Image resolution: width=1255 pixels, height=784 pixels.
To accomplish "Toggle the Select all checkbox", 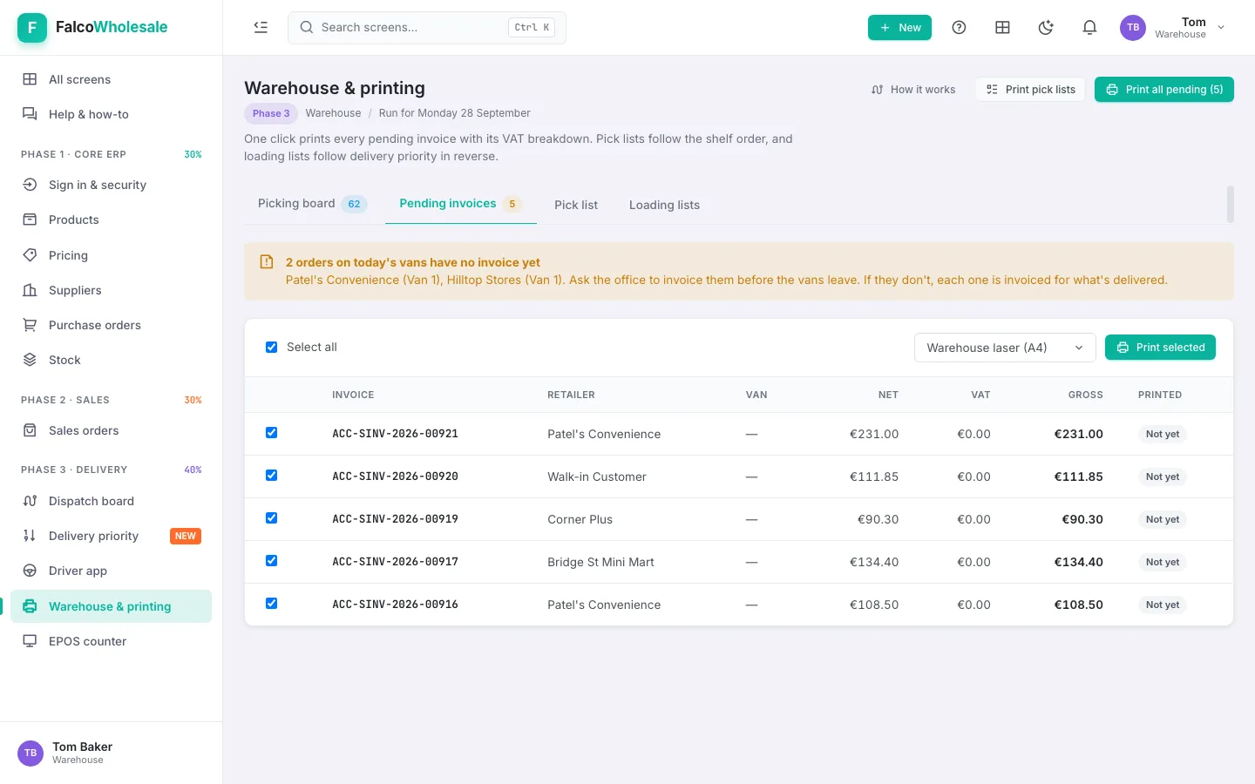I will point(271,347).
